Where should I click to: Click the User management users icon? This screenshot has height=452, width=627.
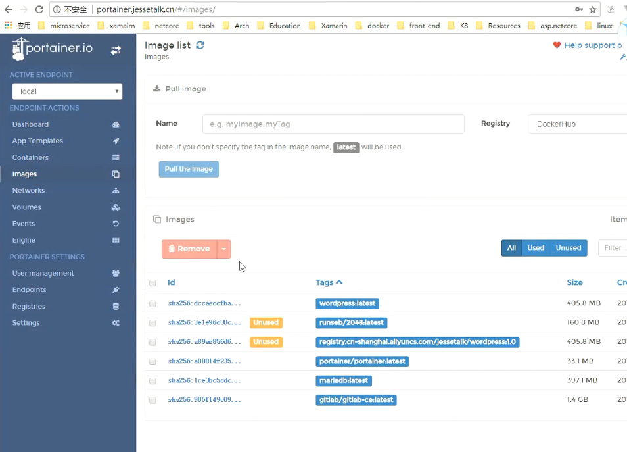point(116,274)
